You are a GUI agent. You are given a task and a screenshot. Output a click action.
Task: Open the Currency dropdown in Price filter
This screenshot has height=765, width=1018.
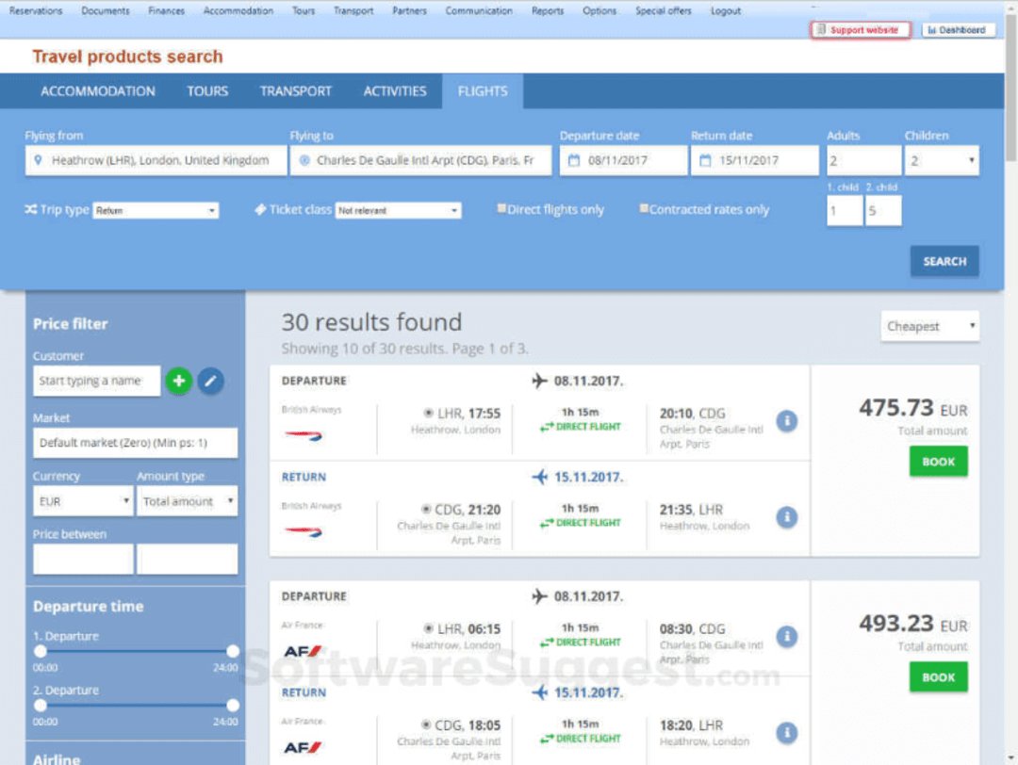(81, 500)
